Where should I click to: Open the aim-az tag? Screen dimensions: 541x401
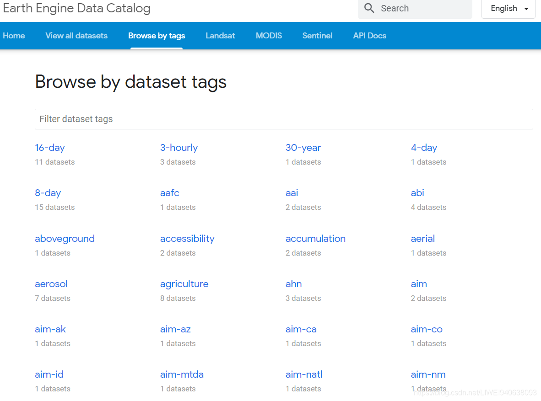175,329
